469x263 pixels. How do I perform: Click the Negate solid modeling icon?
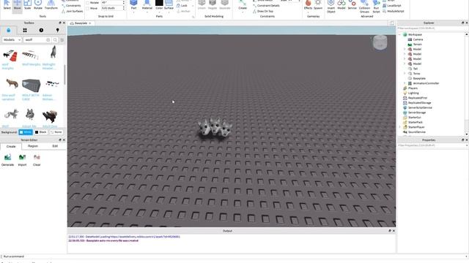pyautogui.click(x=213, y=5)
